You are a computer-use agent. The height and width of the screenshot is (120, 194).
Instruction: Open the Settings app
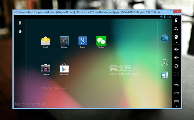pyautogui.click(x=64, y=42)
